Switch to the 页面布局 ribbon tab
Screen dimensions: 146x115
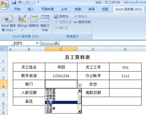48,9
